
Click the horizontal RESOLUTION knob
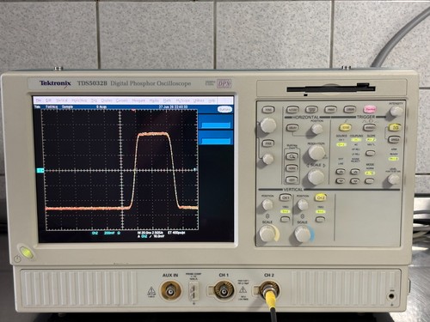[316, 152]
